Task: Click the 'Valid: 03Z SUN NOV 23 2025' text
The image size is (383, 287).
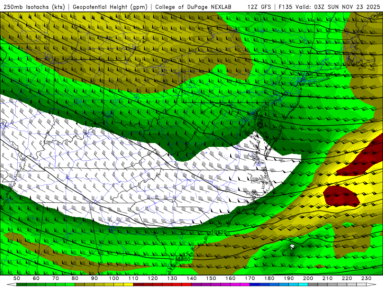Action: [338, 7]
